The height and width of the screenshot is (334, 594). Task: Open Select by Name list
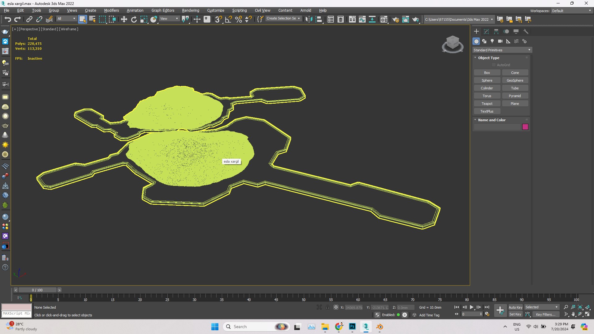coord(92,19)
